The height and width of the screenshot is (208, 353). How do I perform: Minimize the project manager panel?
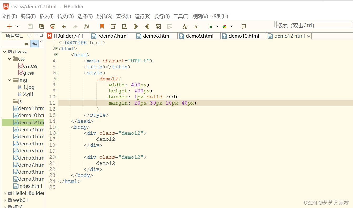[37, 35]
